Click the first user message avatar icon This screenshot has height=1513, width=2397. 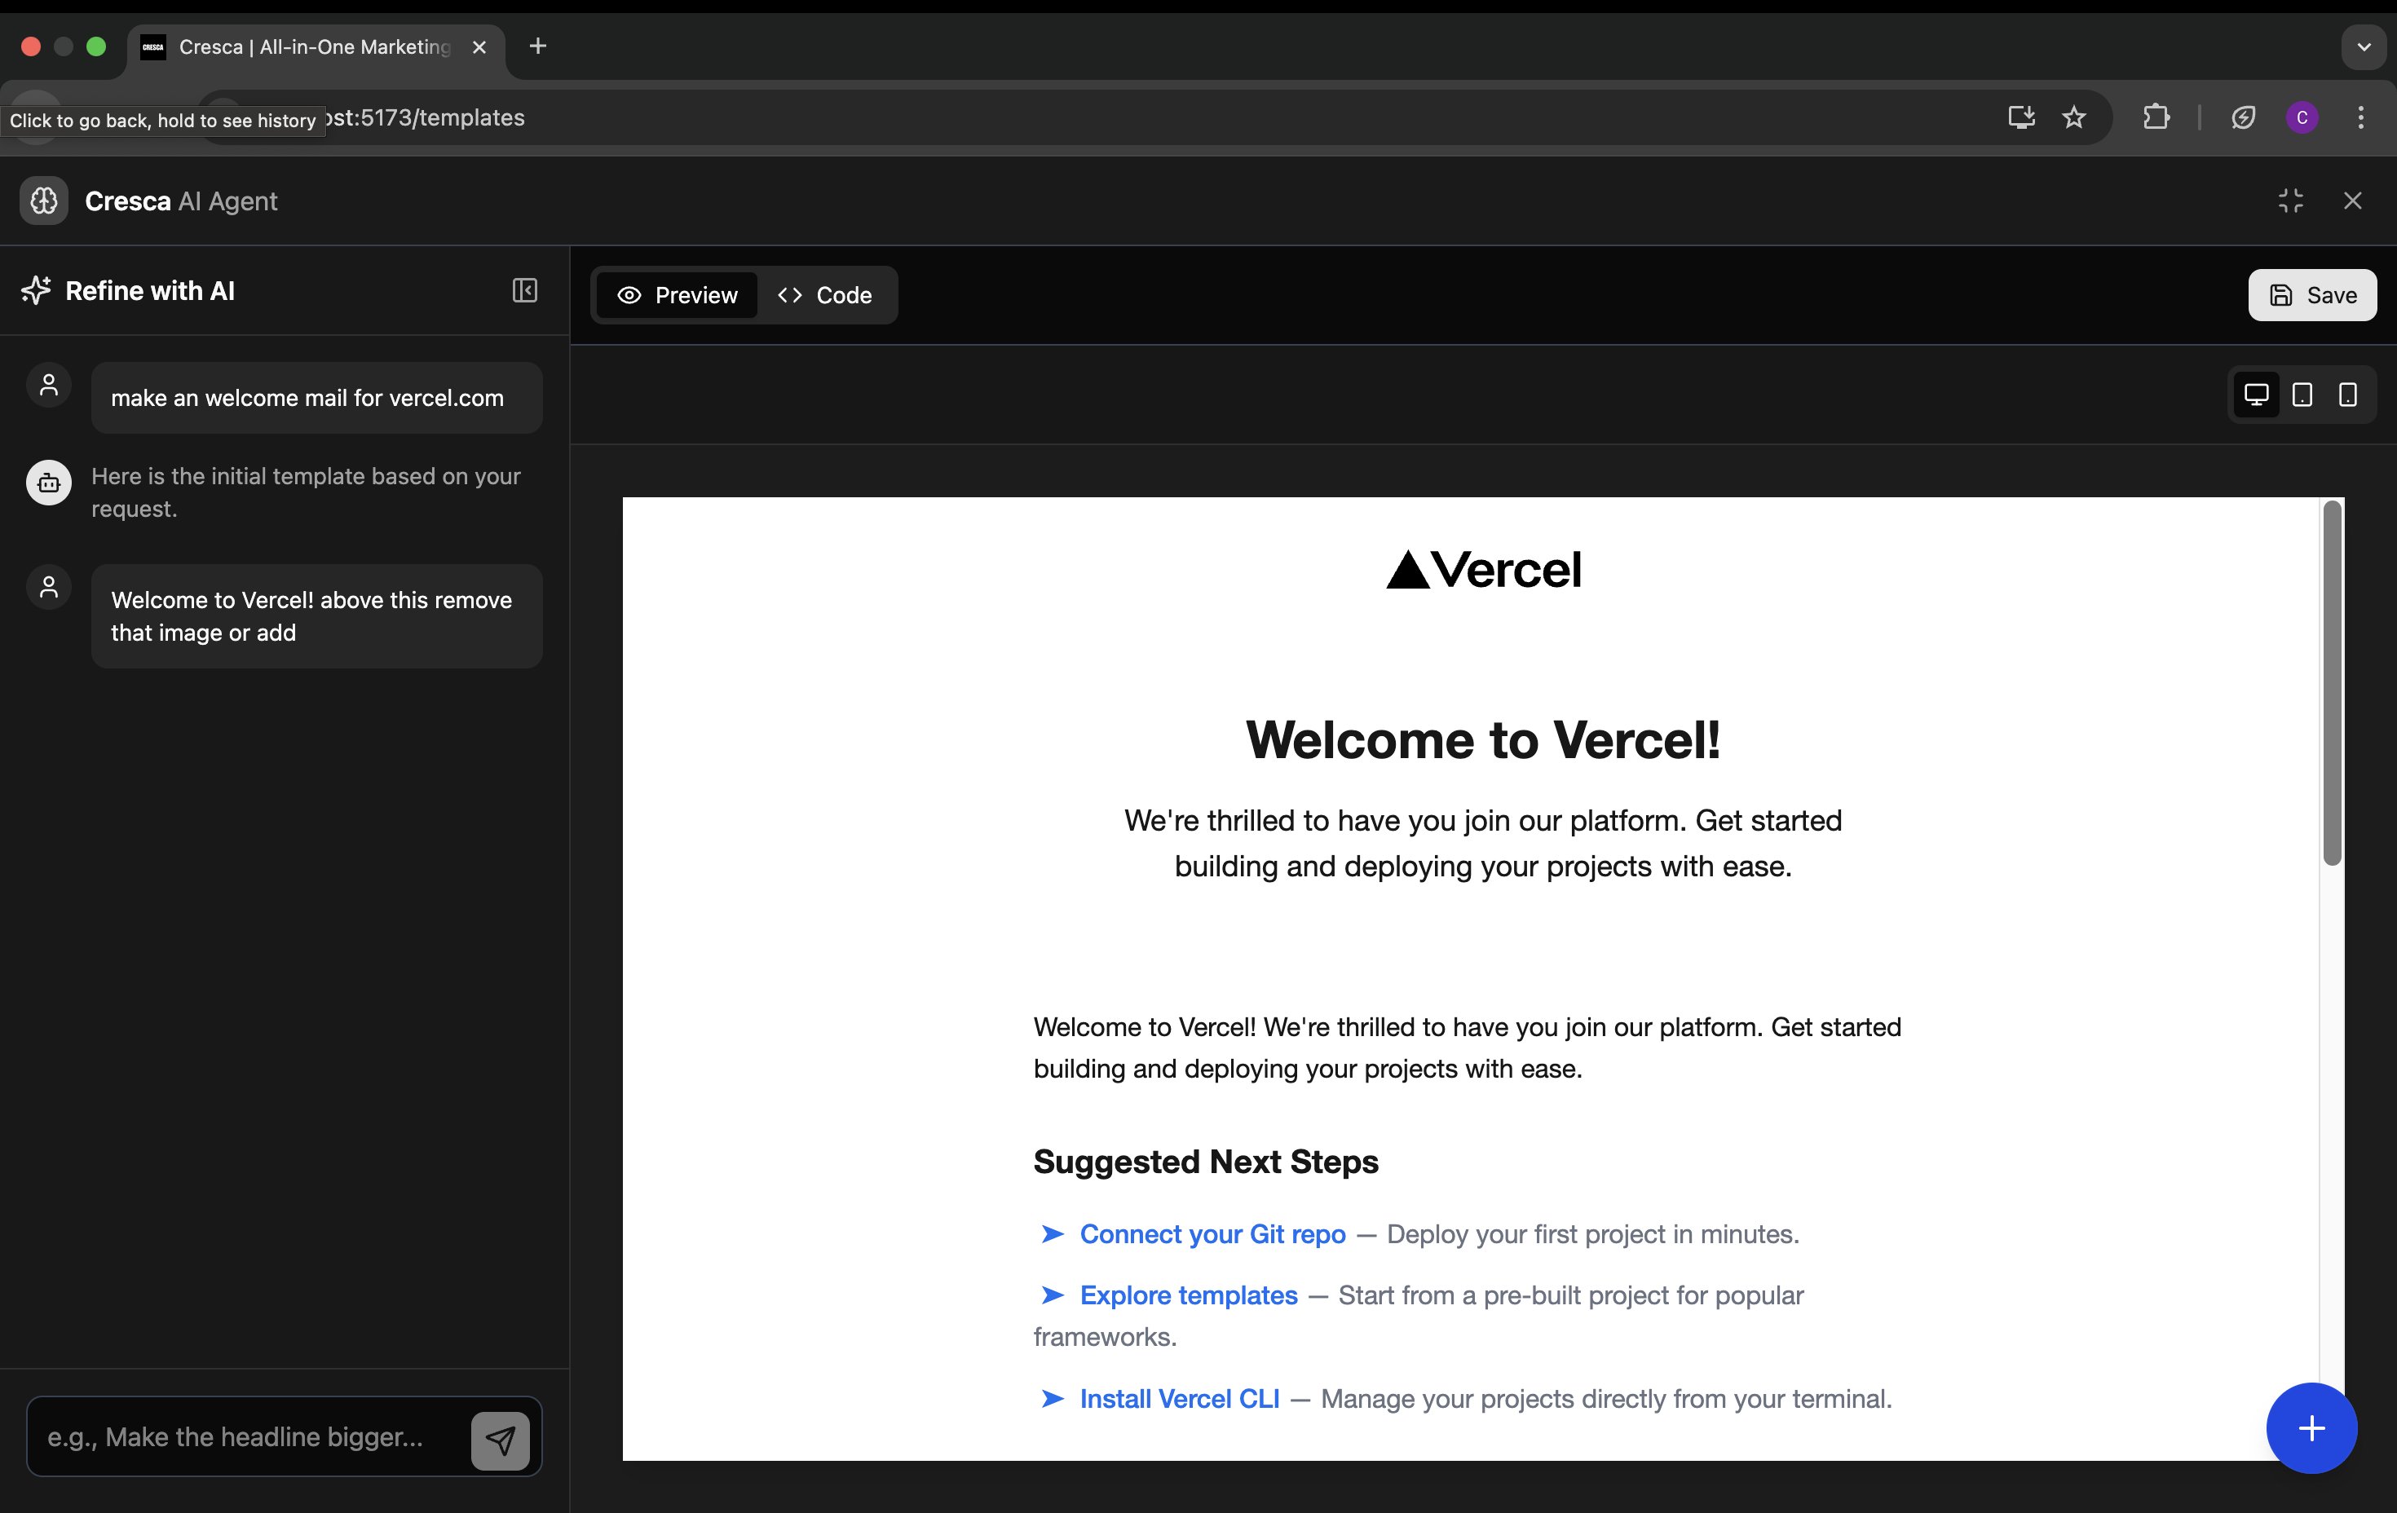49,386
